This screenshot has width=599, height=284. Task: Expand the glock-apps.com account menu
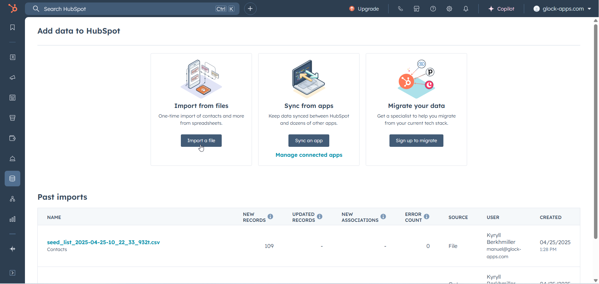[563, 9]
